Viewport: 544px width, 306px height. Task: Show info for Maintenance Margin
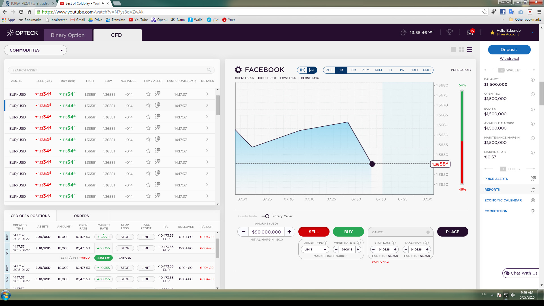click(x=533, y=138)
